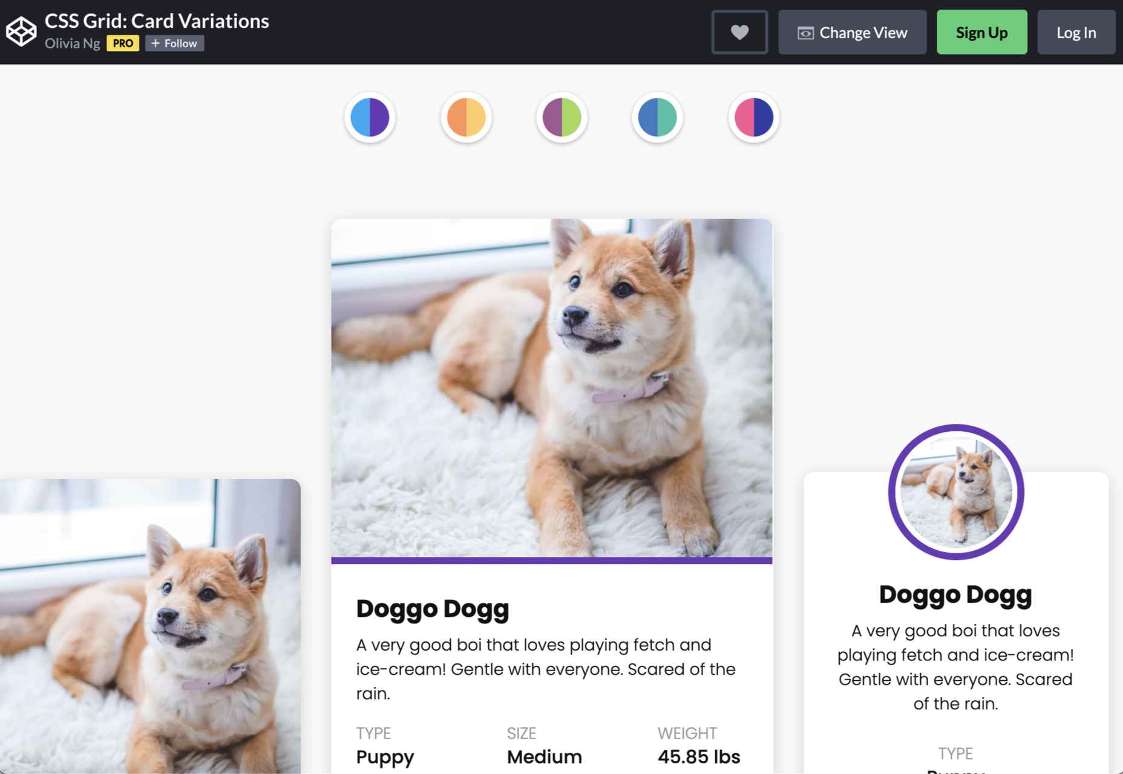The height and width of the screenshot is (774, 1123).
Task: Click the right card description paragraph
Action: (x=955, y=667)
